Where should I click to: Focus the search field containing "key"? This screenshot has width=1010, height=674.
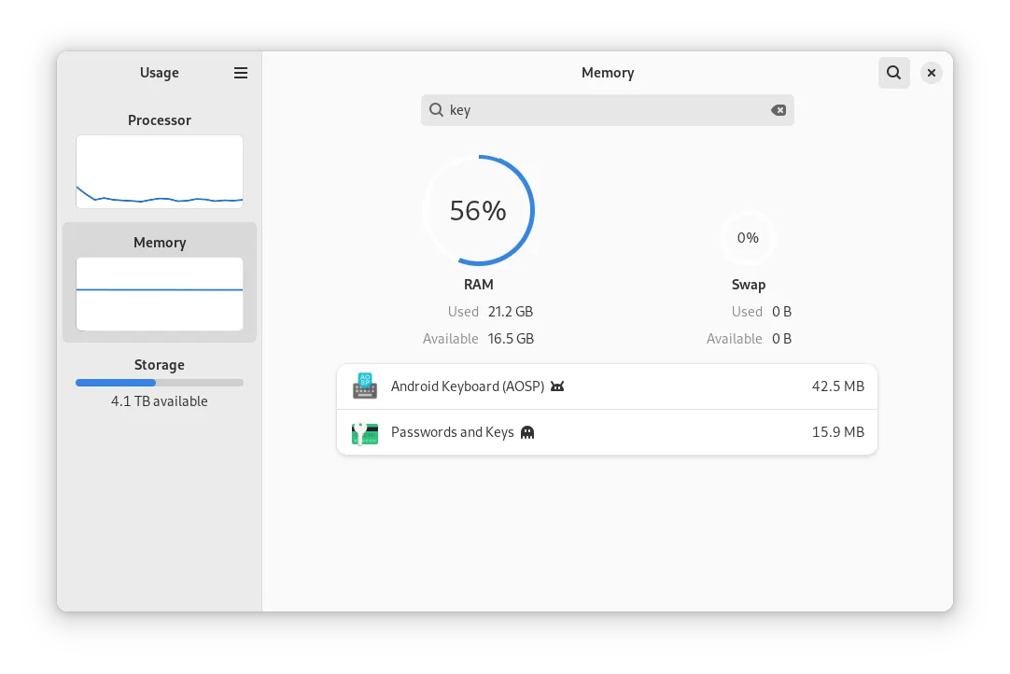607,110
